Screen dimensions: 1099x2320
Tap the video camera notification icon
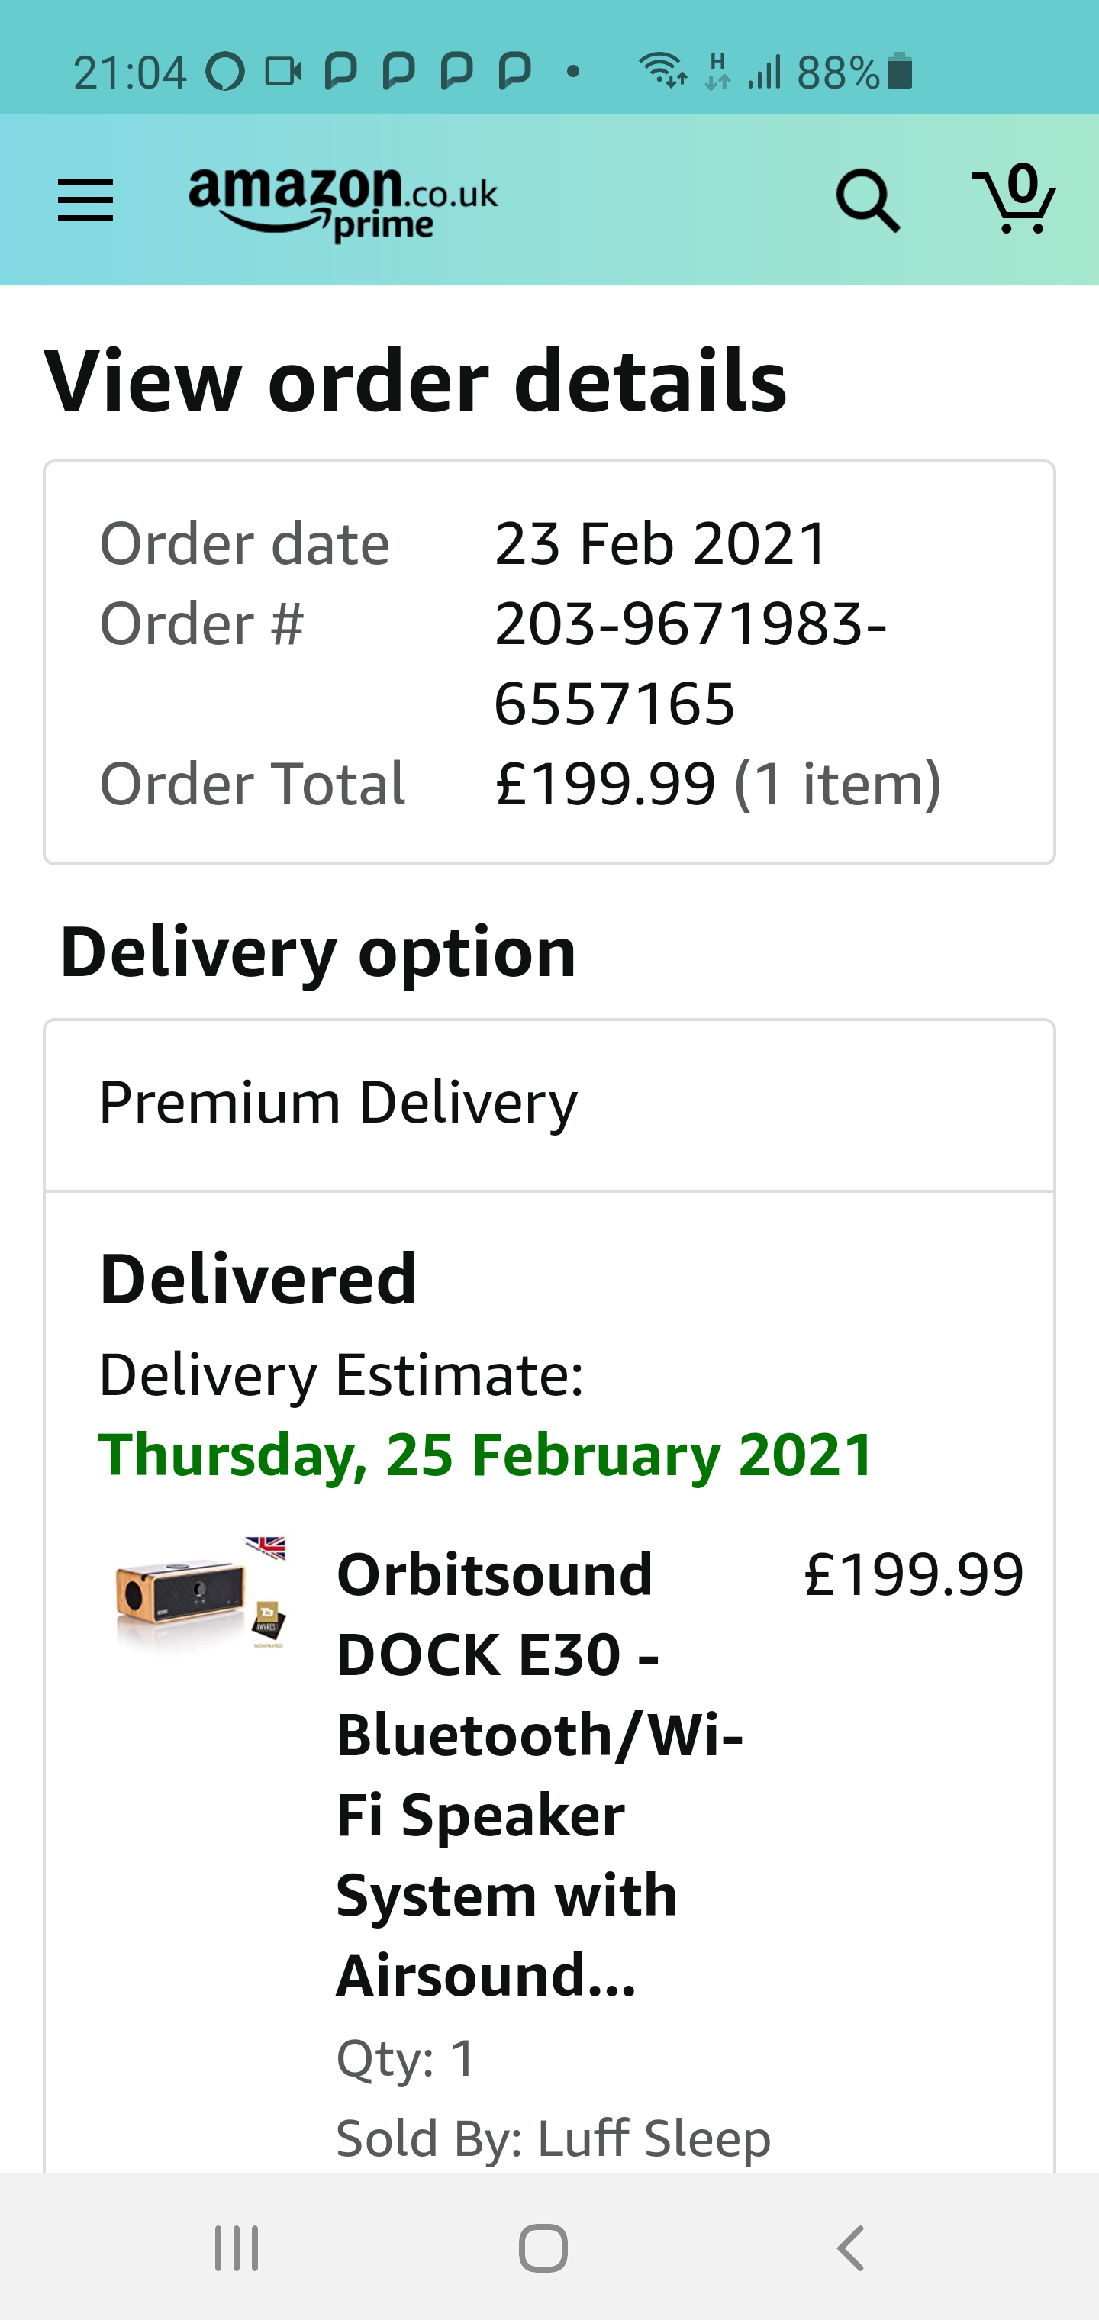283,71
